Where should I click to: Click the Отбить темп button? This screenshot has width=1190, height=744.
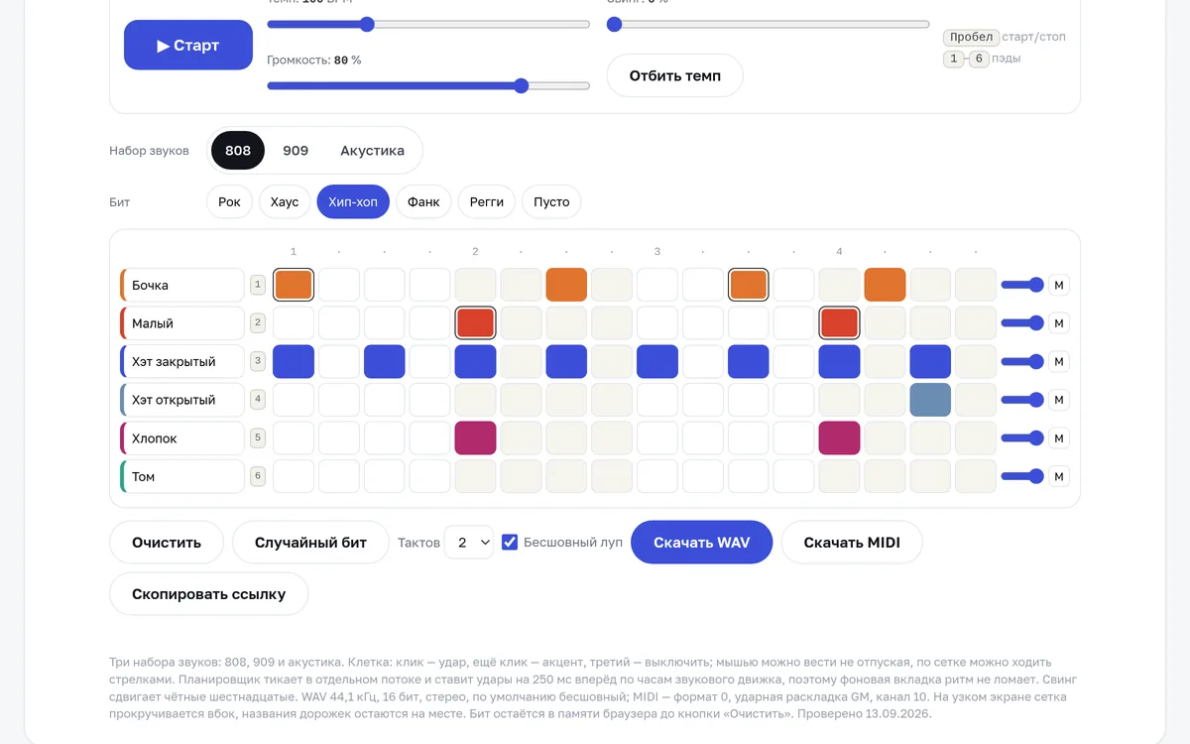pyautogui.click(x=675, y=75)
